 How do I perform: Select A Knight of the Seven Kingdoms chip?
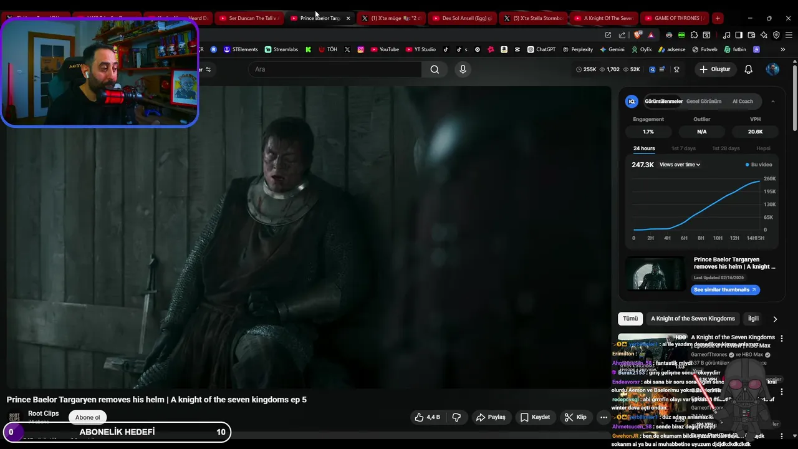click(x=693, y=319)
